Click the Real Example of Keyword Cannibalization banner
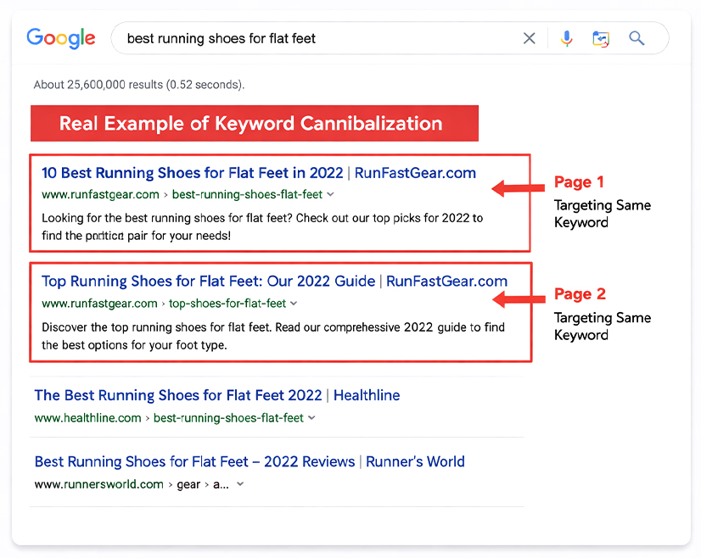The width and height of the screenshot is (701, 558). point(255,122)
